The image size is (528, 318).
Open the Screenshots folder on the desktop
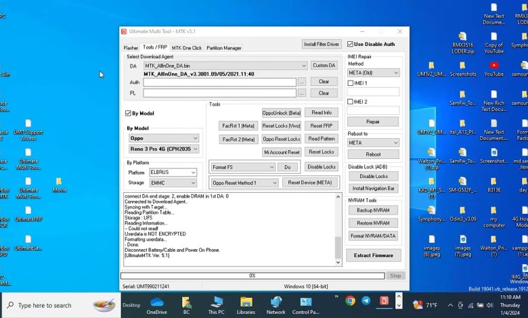(x=463, y=68)
